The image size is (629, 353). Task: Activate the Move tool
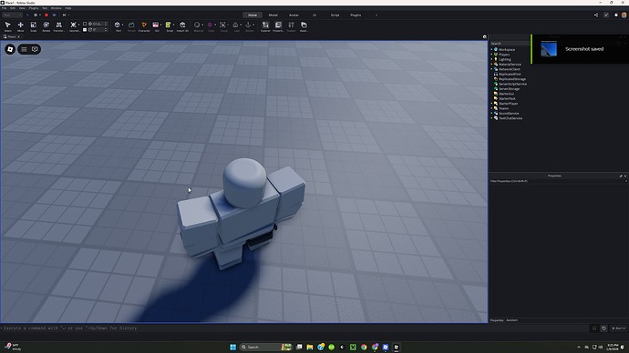pos(20,26)
